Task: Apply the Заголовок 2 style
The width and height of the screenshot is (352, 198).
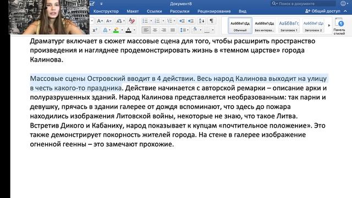Action: click(x=313, y=26)
